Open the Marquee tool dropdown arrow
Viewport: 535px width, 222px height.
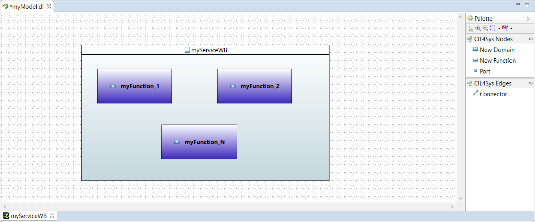tap(499, 29)
